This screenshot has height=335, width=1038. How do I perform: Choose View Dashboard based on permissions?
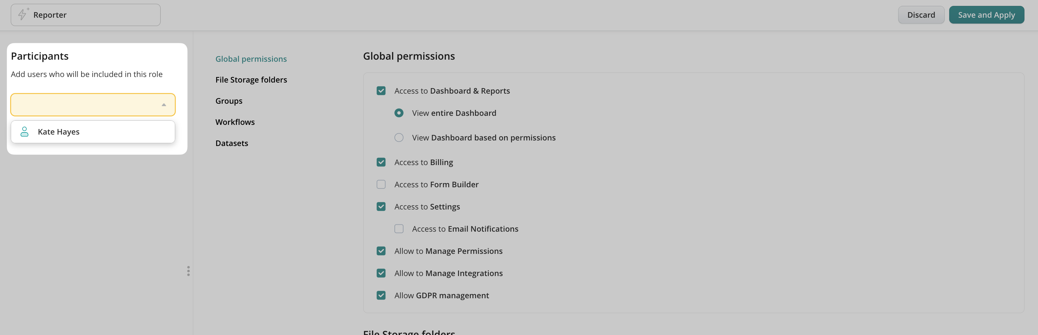(x=399, y=138)
